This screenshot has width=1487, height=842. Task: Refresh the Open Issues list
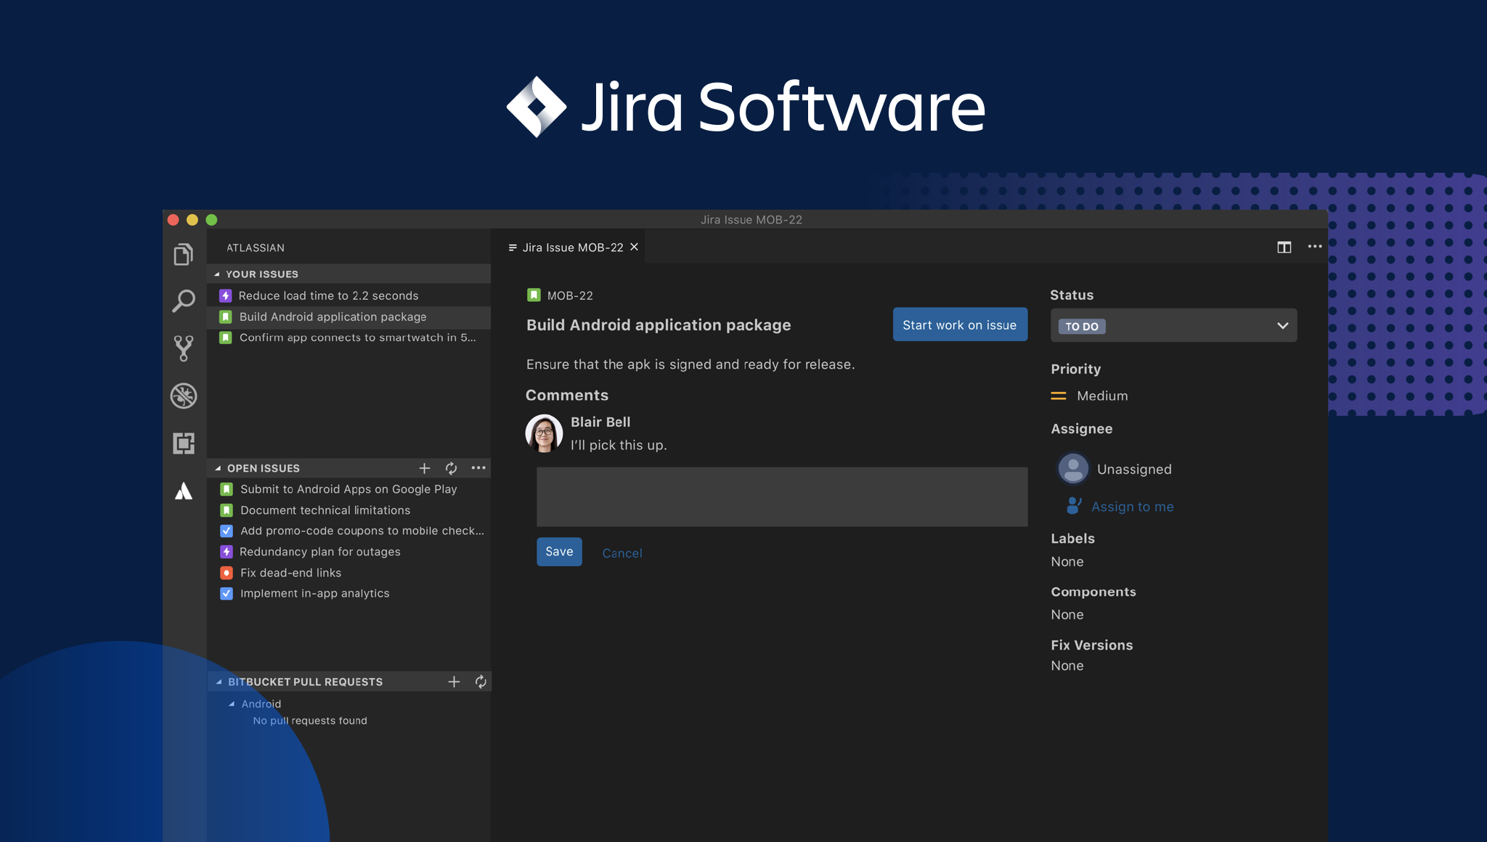pyautogui.click(x=451, y=468)
